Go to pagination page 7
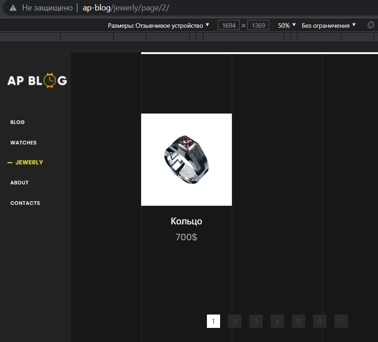This screenshot has height=342, width=378. pyautogui.click(x=341, y=321)
